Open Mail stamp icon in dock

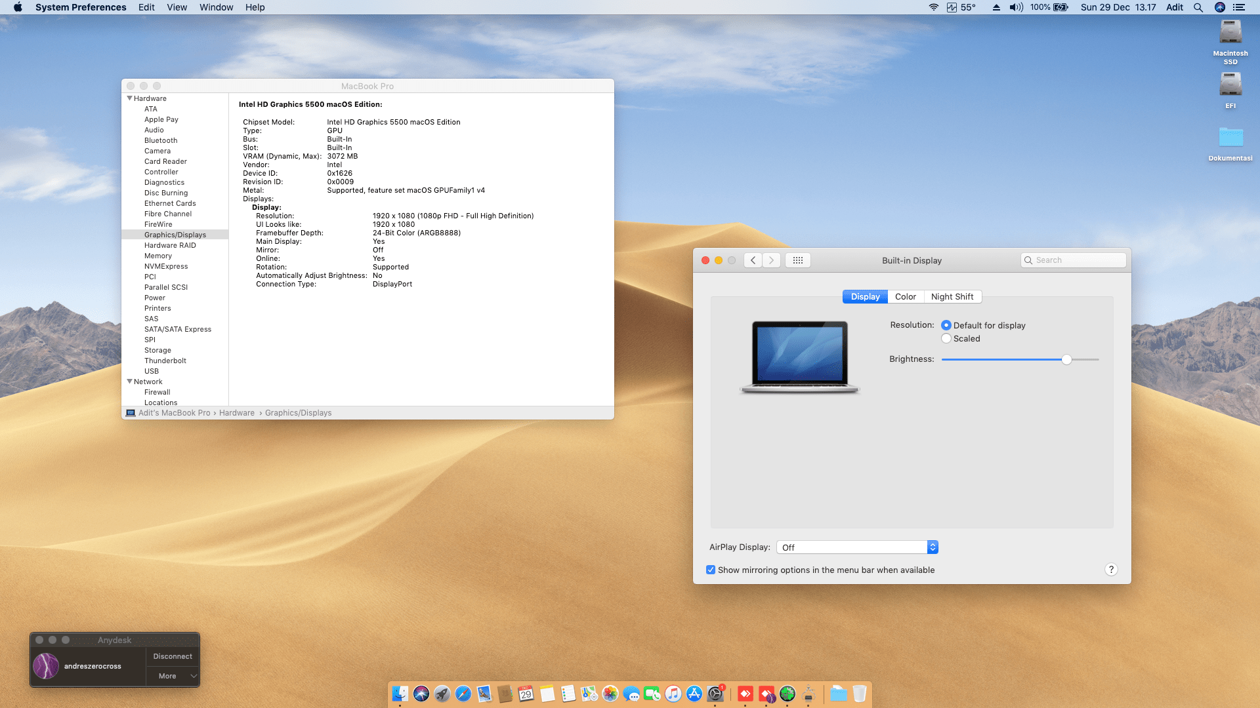tap(484, 694)
